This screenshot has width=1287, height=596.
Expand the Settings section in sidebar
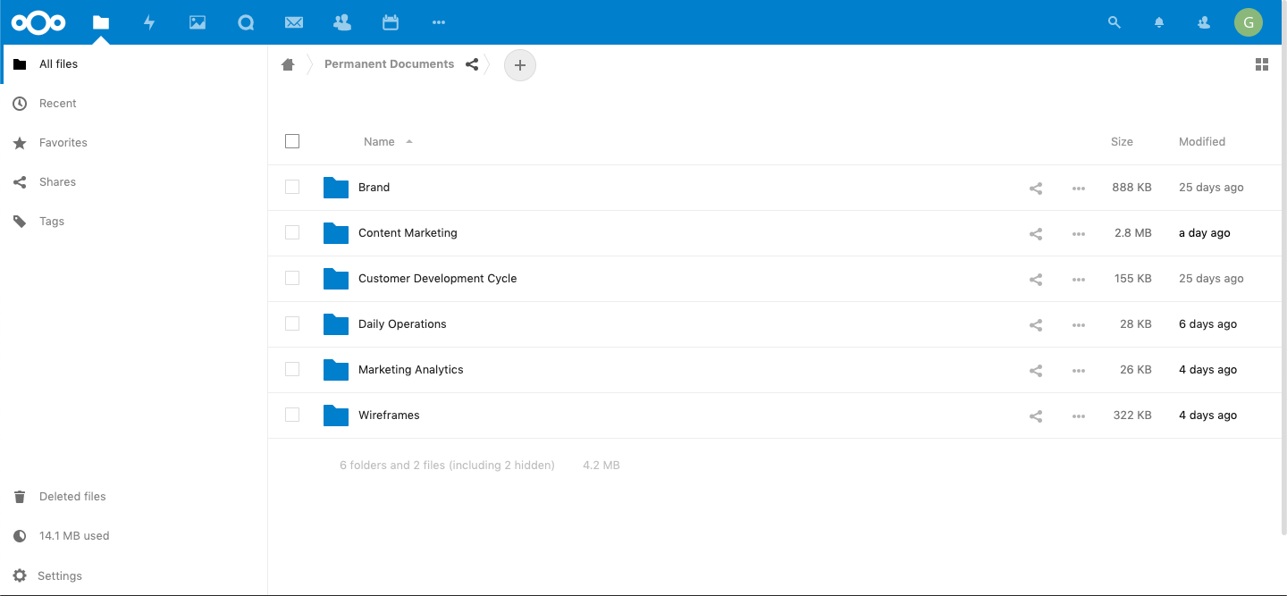click(134, 576)
